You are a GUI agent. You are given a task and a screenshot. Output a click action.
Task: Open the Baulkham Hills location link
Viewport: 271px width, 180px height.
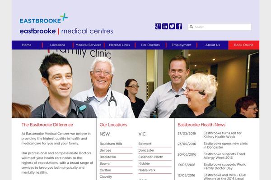pyautogui.click(x=111, y=144)
